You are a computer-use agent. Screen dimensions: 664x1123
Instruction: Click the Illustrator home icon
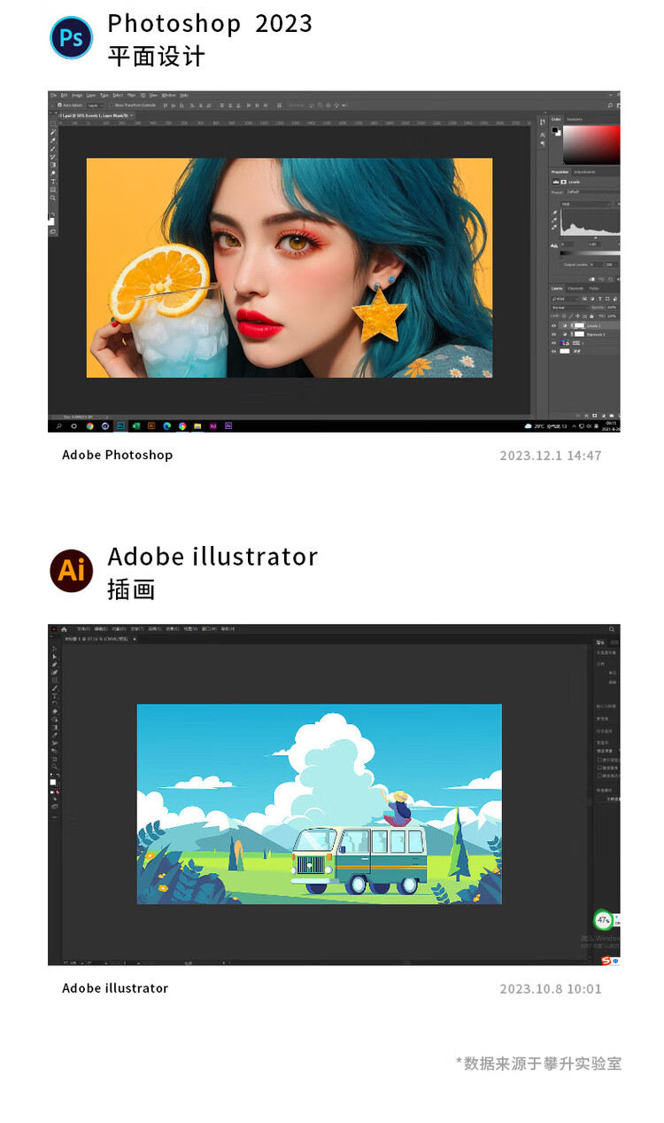[64, 629]
